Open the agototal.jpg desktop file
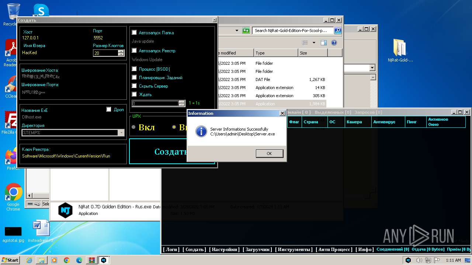 point(13,234)
